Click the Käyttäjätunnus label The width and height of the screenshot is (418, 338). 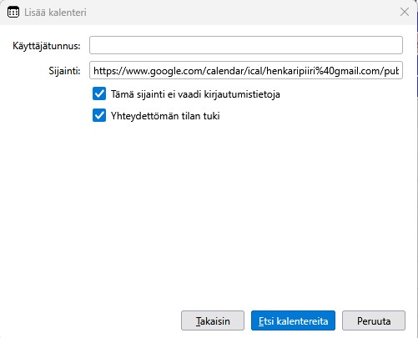click(x=47, y=46)
